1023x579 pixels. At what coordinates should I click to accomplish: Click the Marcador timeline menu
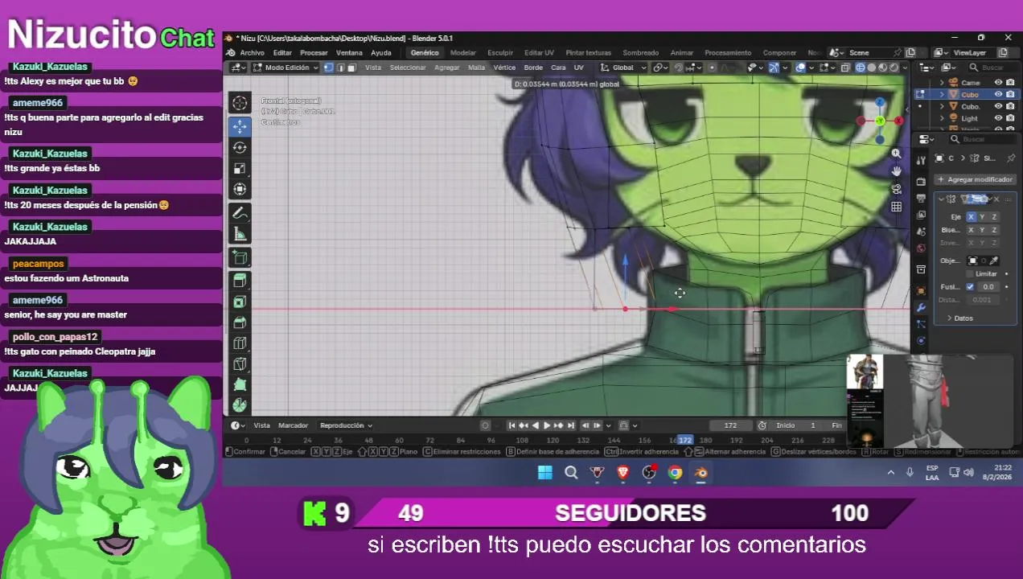coord(293,425)
